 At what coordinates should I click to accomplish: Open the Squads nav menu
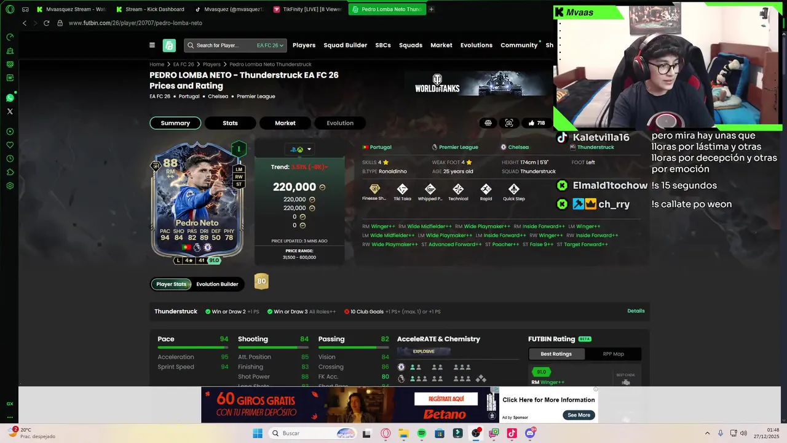(411, 45)
